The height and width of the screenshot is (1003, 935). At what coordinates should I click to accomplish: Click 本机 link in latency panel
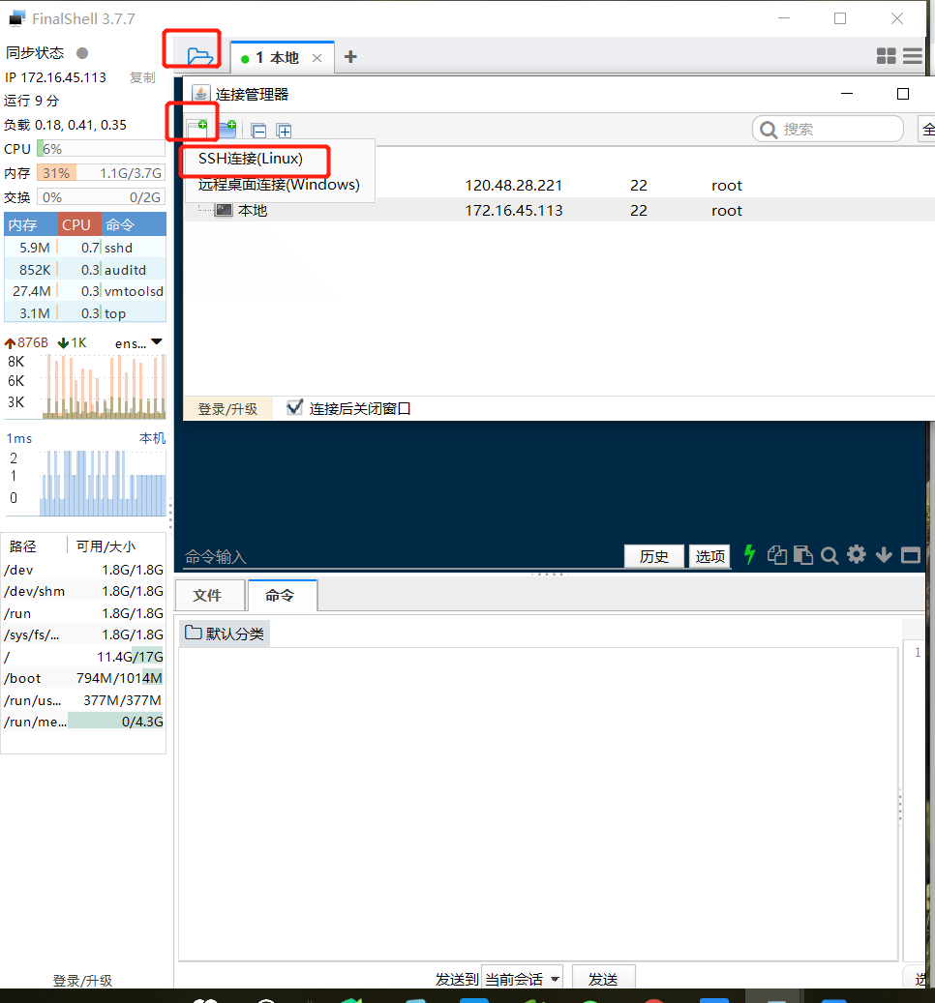152,438
